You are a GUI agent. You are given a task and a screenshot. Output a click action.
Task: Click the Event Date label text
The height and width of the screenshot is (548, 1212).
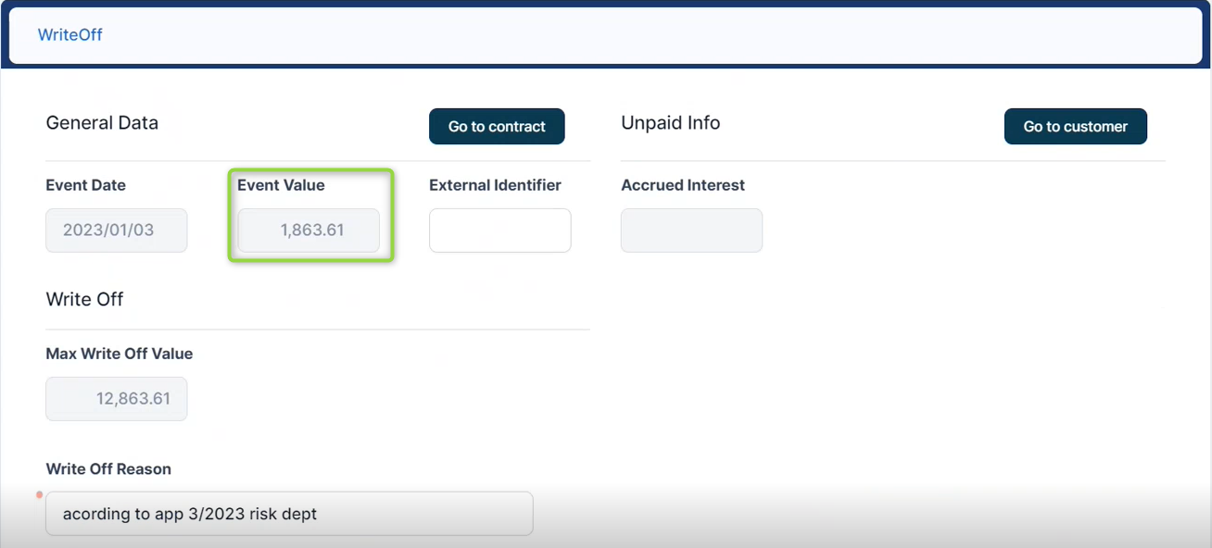[x=85, y=185]
